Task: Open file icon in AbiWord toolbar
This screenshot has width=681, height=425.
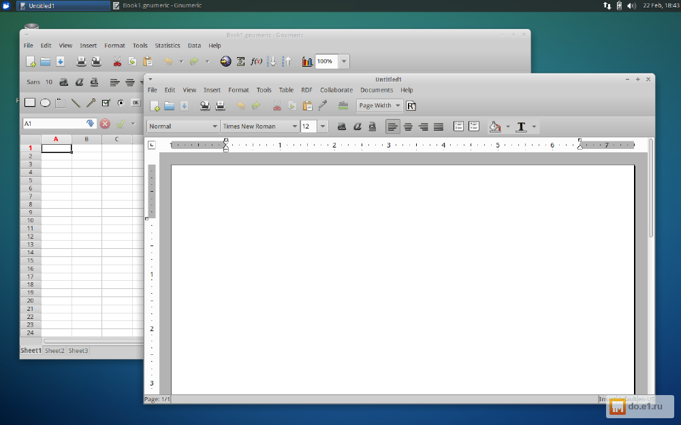Action: 170,105
